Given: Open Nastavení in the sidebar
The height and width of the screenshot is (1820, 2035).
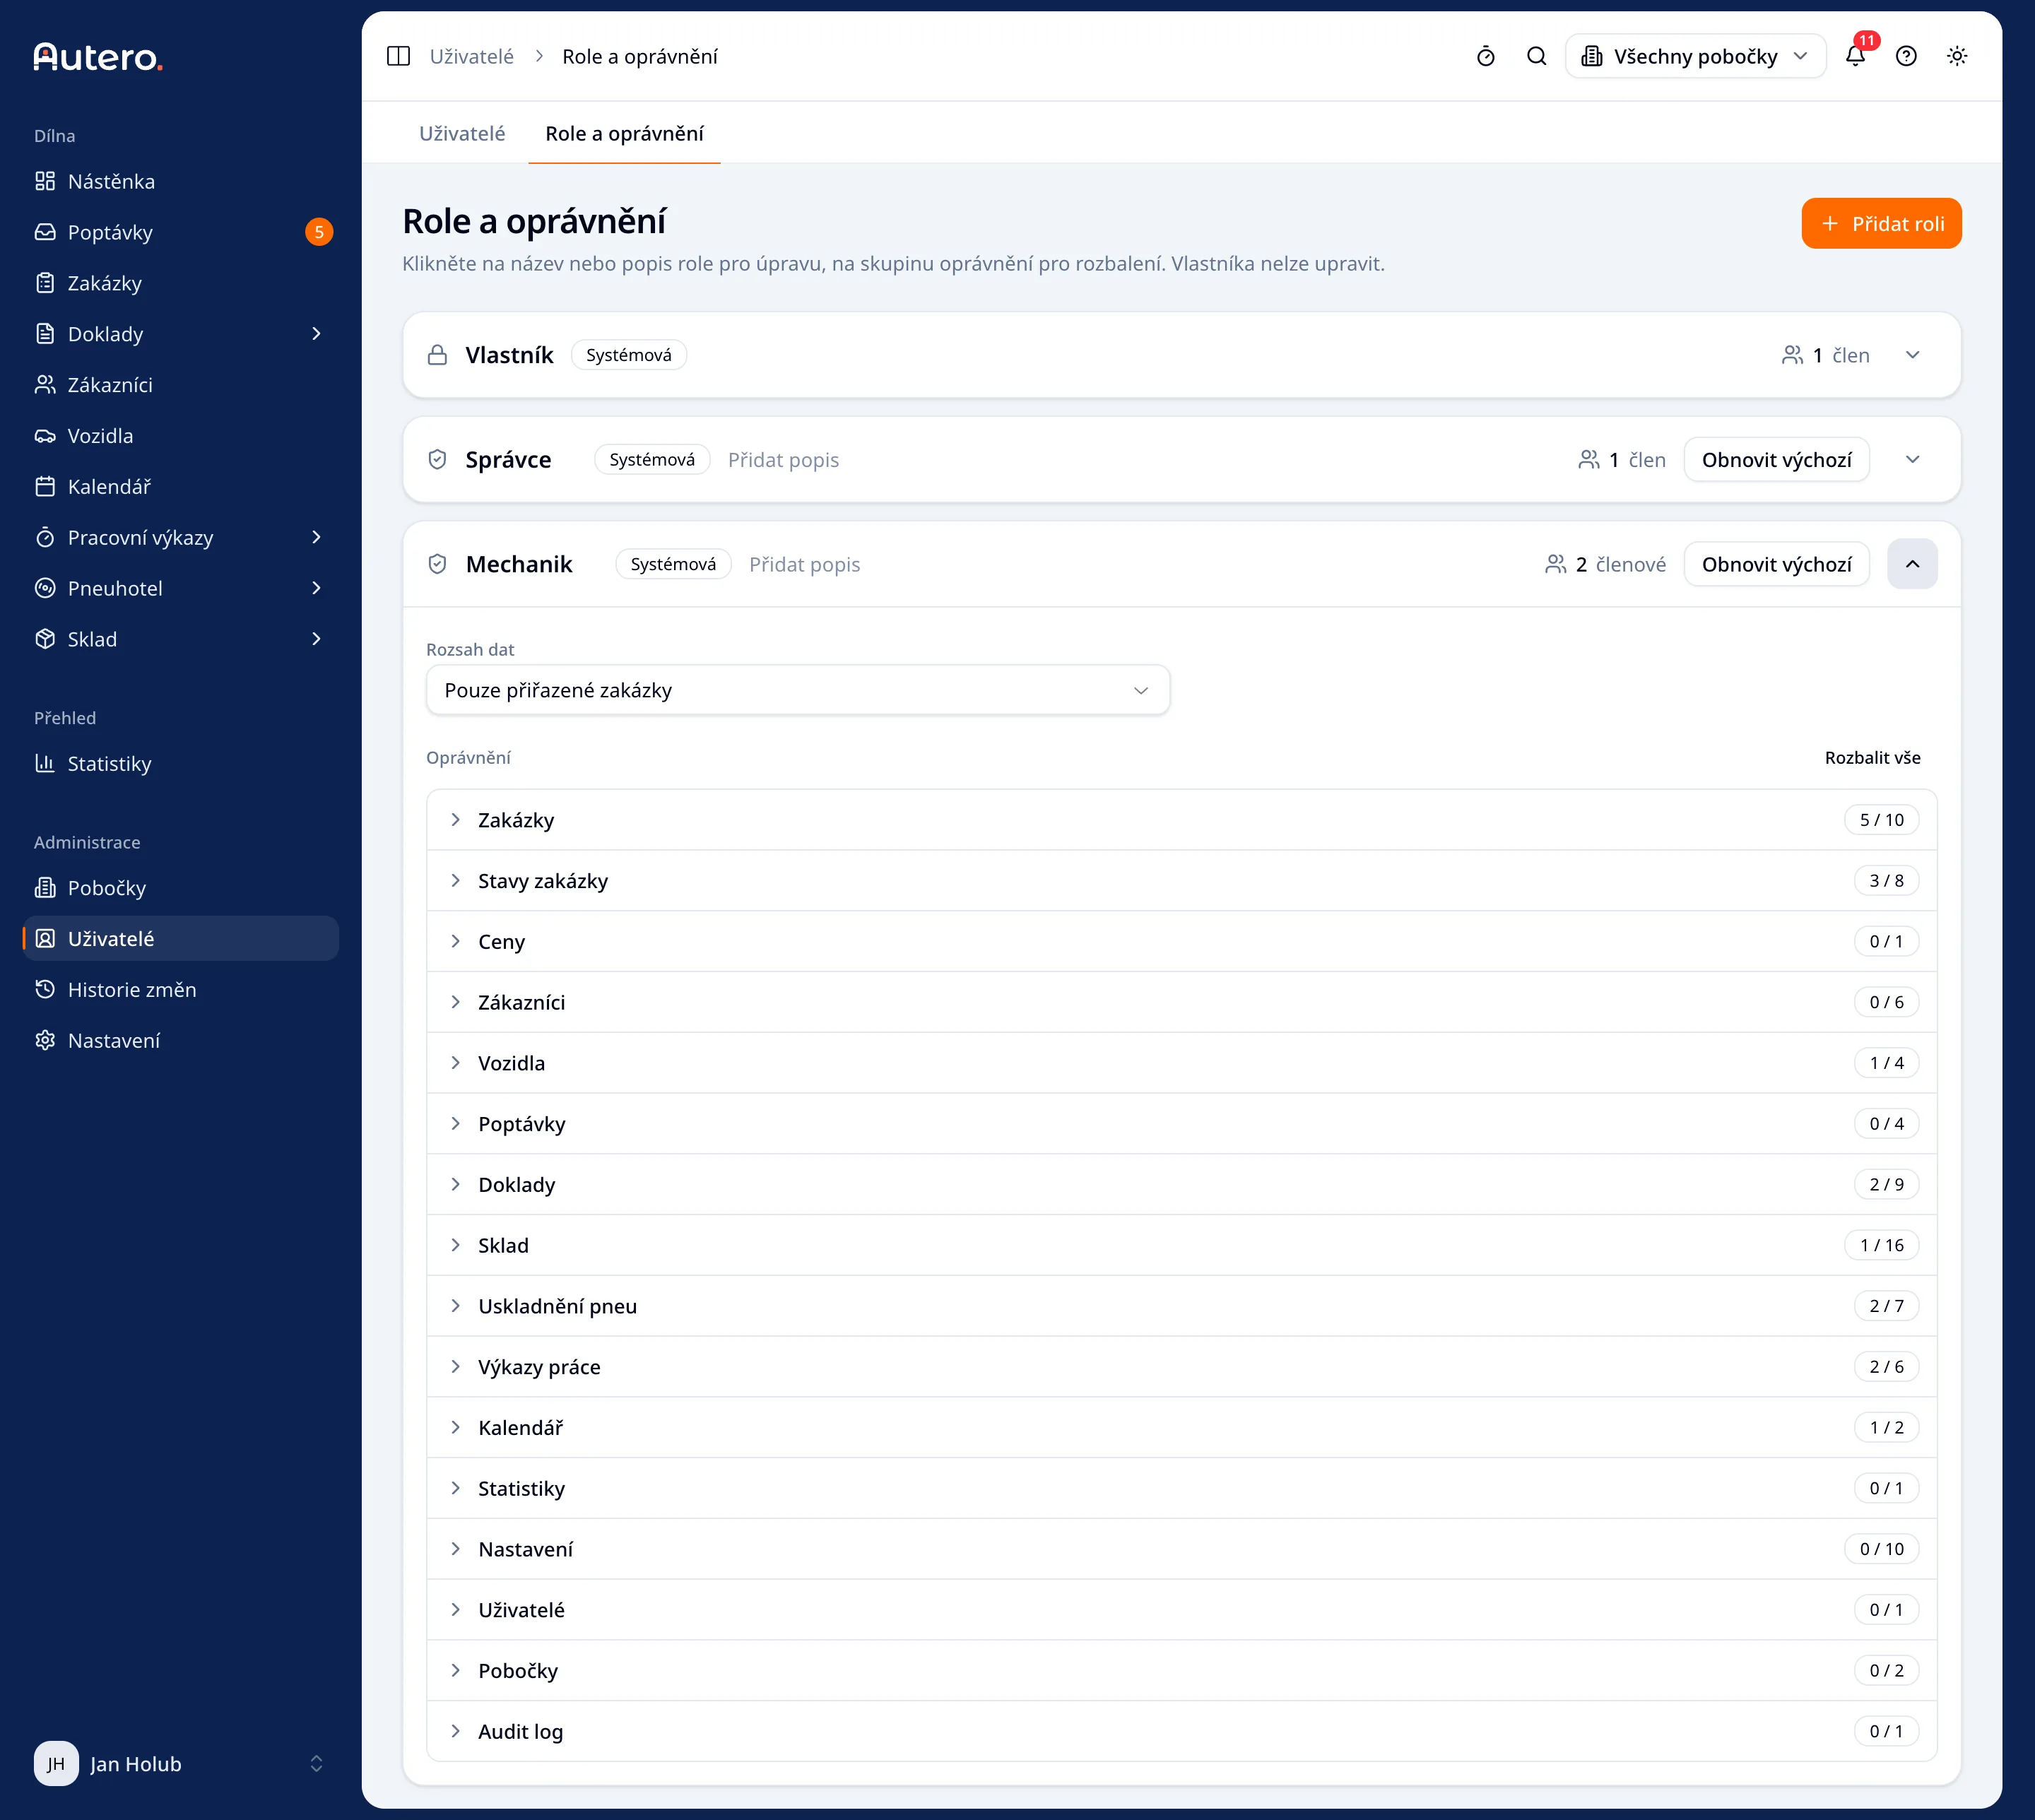Looking at the screenshot, I should point(181,1041).
